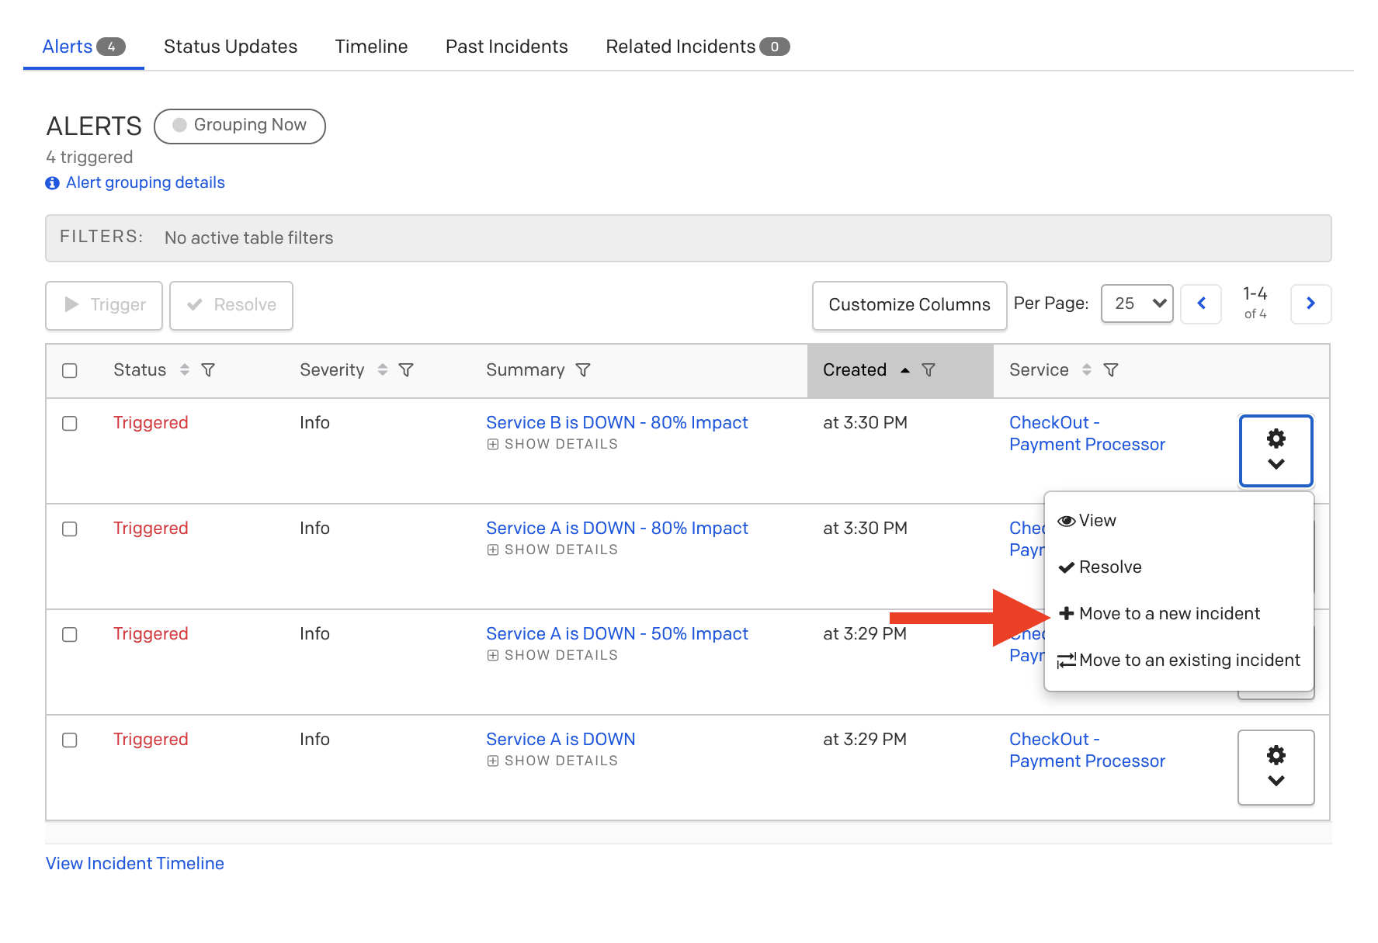Click the Summary column header label
The width and height of the screenshot is (1378, 943).
pyautogui.click(x=526, y=370)
